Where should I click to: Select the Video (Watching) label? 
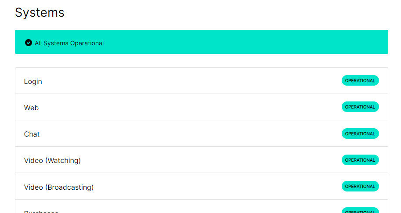pos(52,161)
